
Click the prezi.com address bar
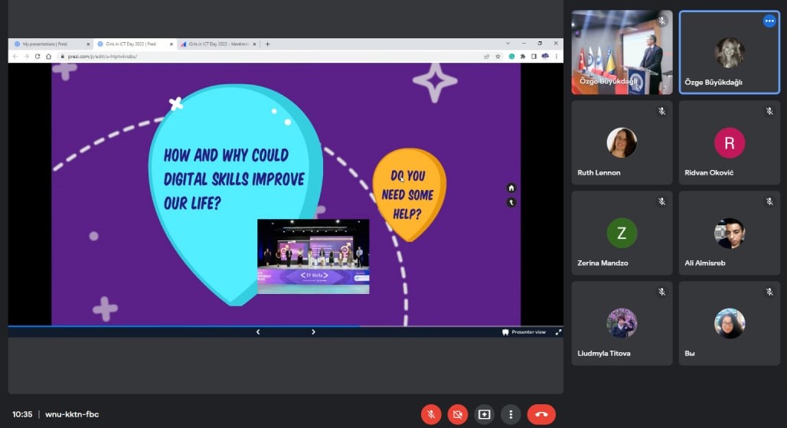click(230, 56)
